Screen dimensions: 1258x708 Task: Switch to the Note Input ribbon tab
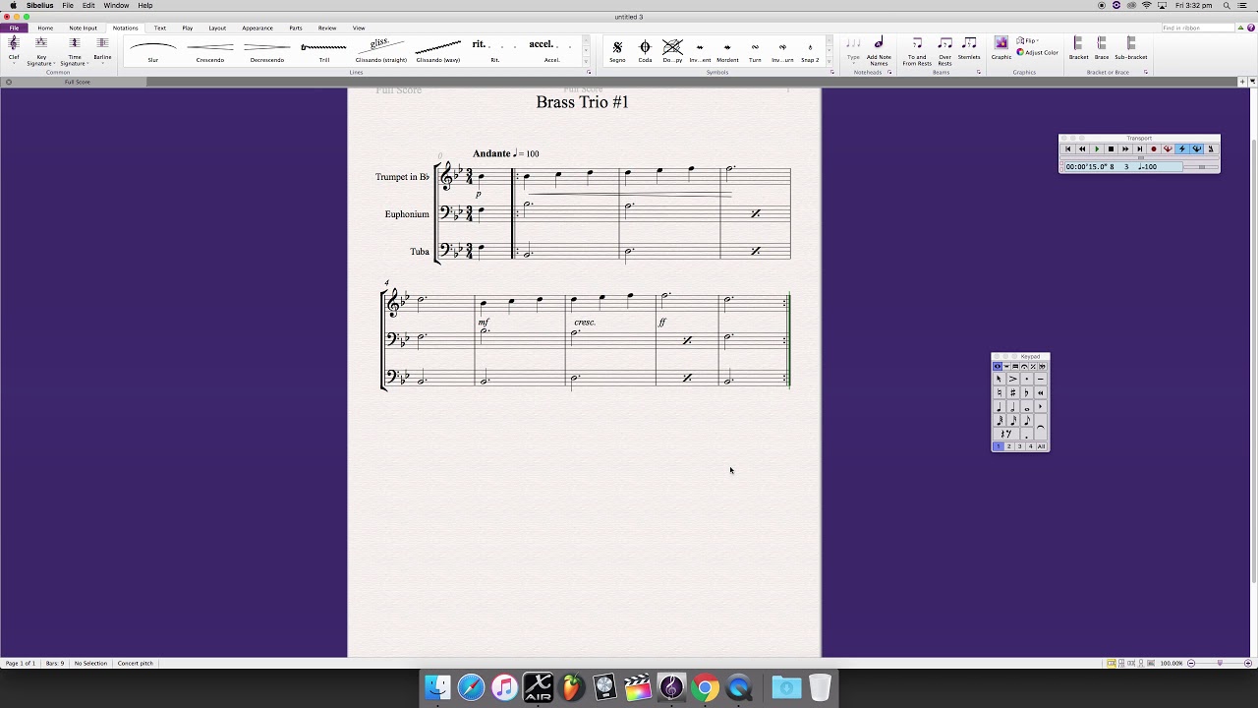tap(83, 28)
